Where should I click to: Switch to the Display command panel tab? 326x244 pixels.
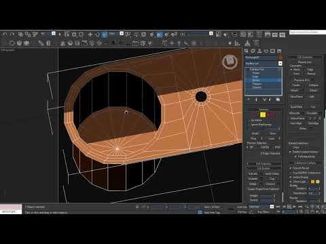(x=272, y=51)
